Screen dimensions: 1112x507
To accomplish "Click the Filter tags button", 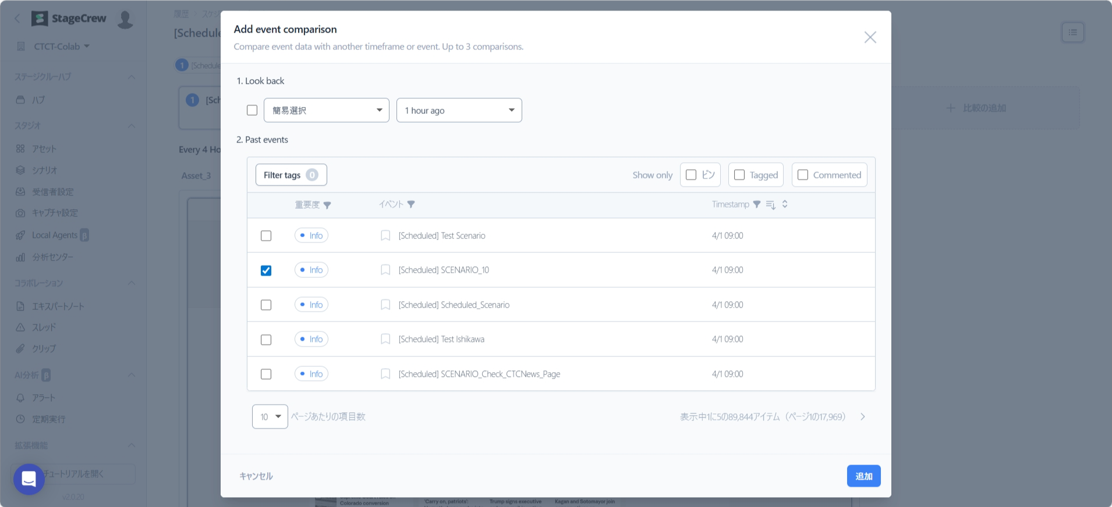I will pos(291,175).
